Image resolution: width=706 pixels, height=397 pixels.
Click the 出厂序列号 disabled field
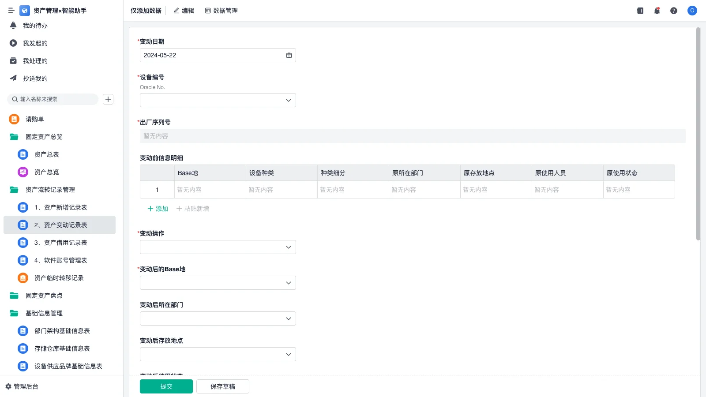point(413,136)
